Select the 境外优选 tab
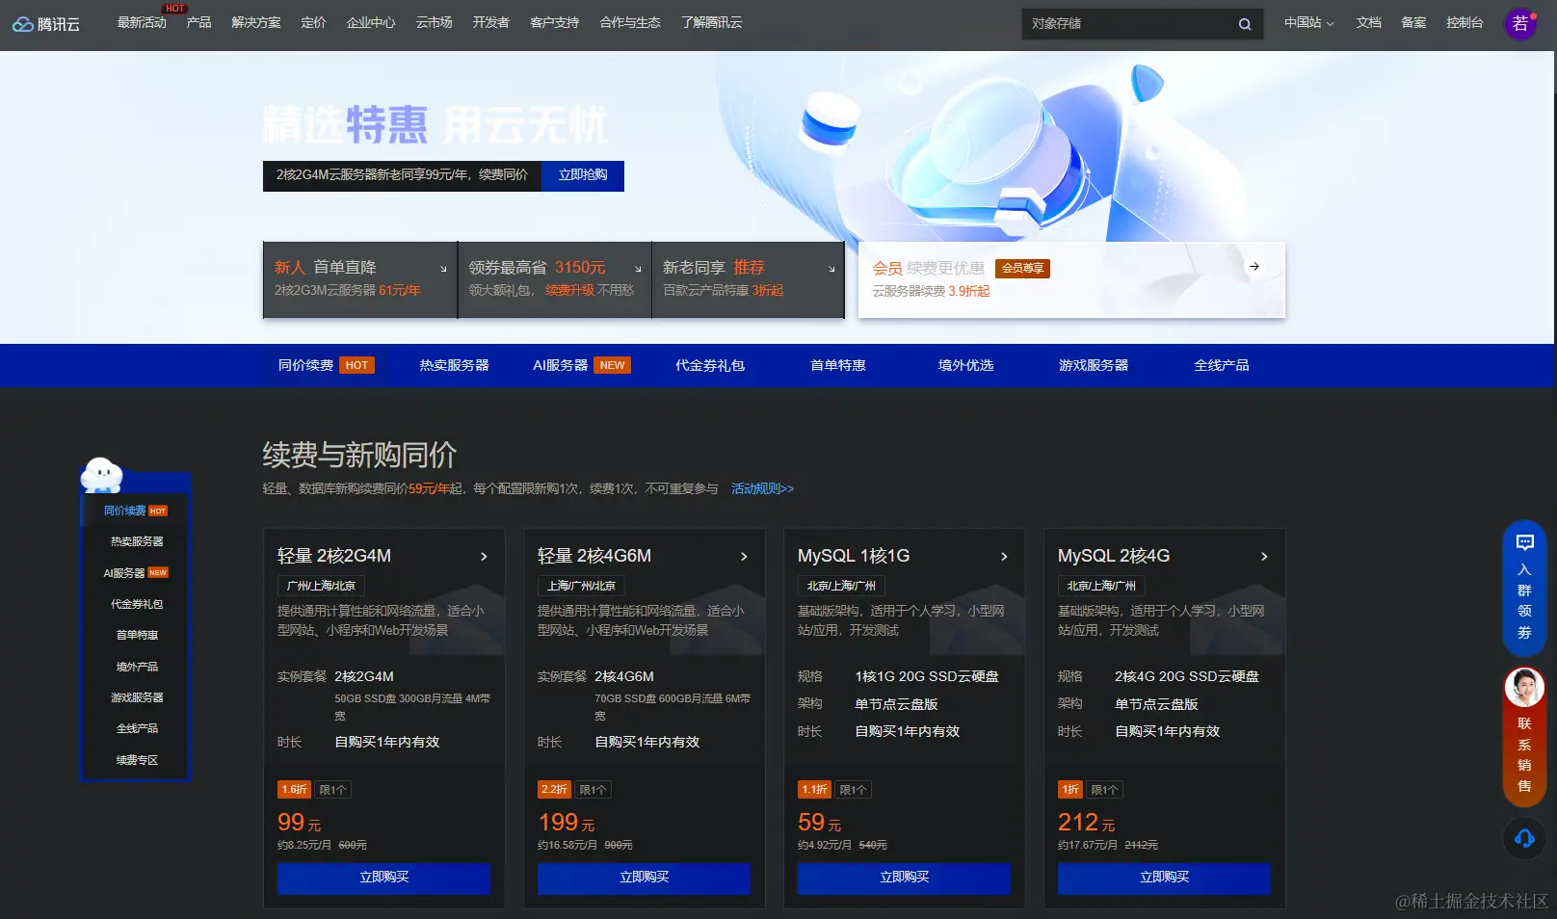The image size is (1557, 919). [965, 366]
